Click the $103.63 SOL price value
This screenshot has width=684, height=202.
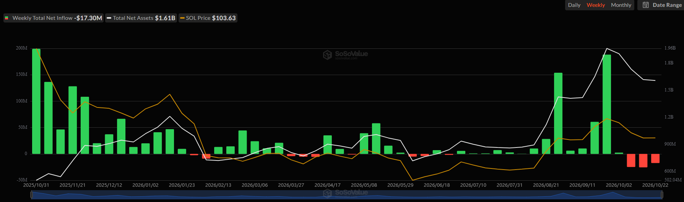[224, 18]
